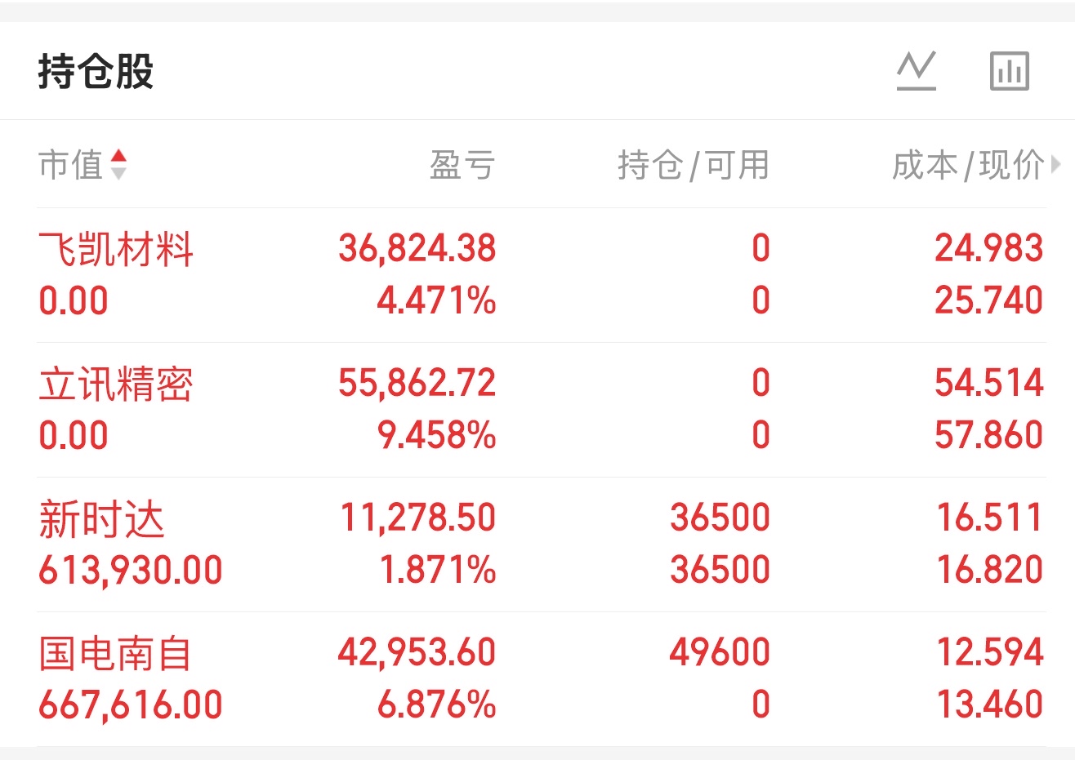The width and height of the screenshot is (1075, 760).
Task: Tap the 36,824.38 profit value for 飞凯材料
Action: (417, 248)
